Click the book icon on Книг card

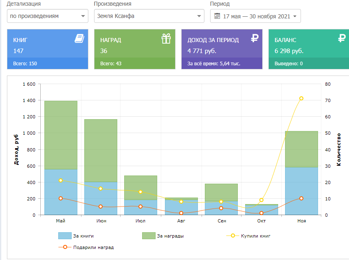79,39
